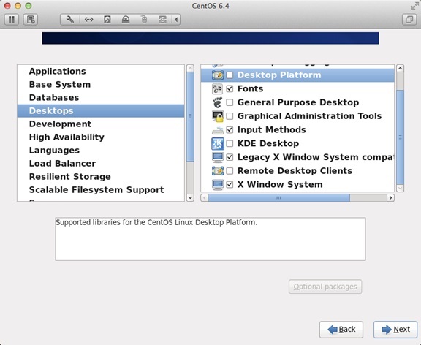Viewport: 421px width, 345px height.
Task: Click the General Purpose Desktop gnome icon
Action: [218, 102]
